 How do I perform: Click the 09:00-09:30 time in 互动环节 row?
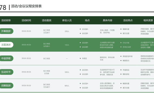(x=26, y=72)
